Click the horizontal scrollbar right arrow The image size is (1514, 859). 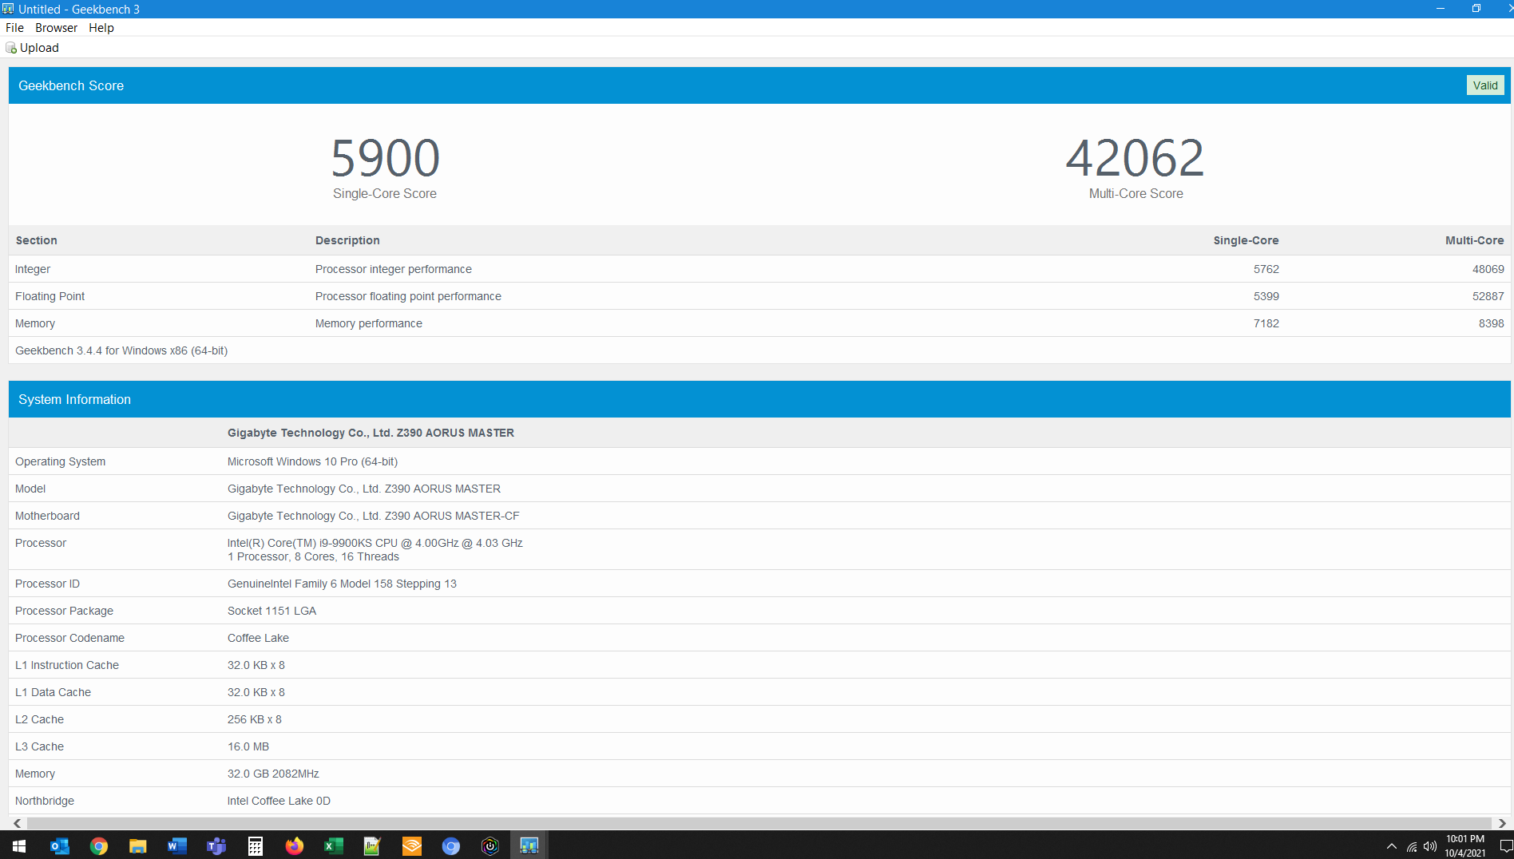pyautogui.click(x=1502, y=823)
